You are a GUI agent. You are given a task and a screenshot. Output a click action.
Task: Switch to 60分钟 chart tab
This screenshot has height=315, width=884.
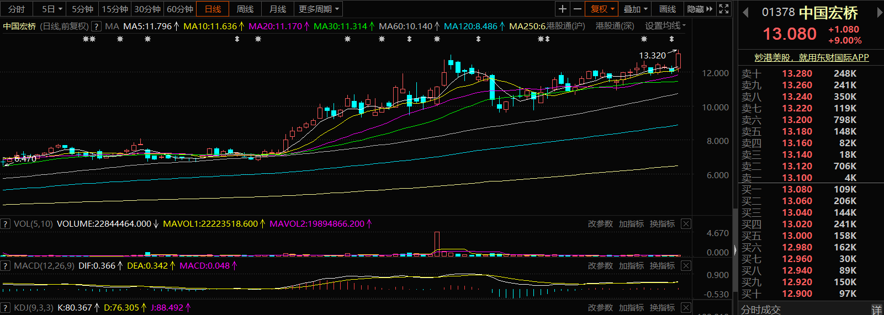click(180, 9)
